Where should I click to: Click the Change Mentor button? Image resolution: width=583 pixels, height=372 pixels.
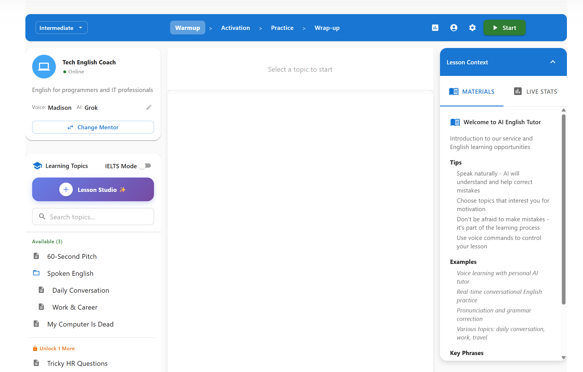tap(93, 127)
